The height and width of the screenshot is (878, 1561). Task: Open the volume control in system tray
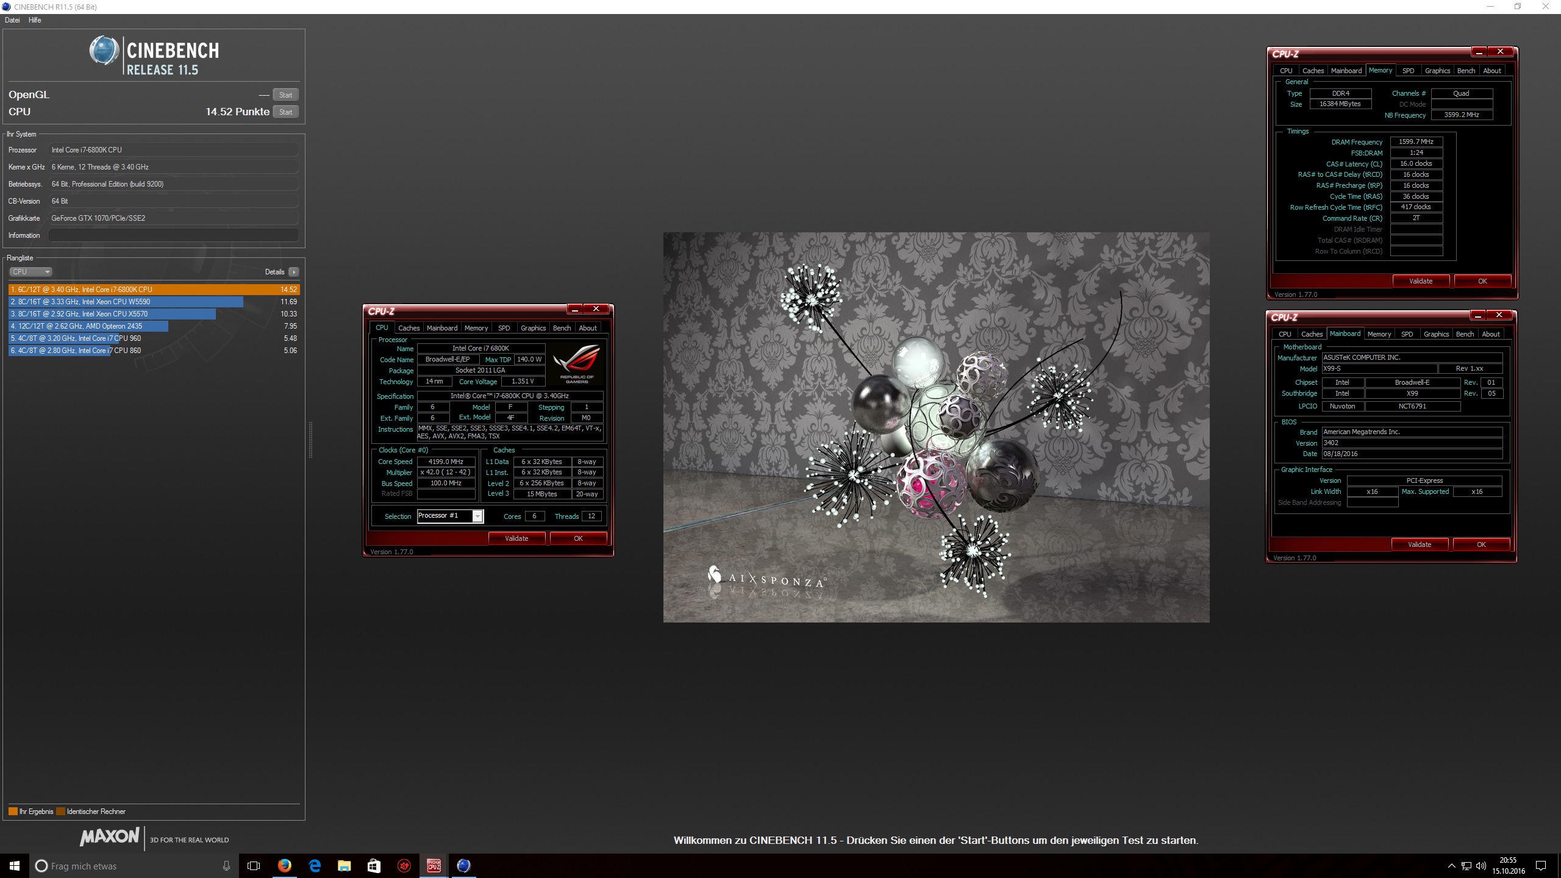[x=1481, y=866]
